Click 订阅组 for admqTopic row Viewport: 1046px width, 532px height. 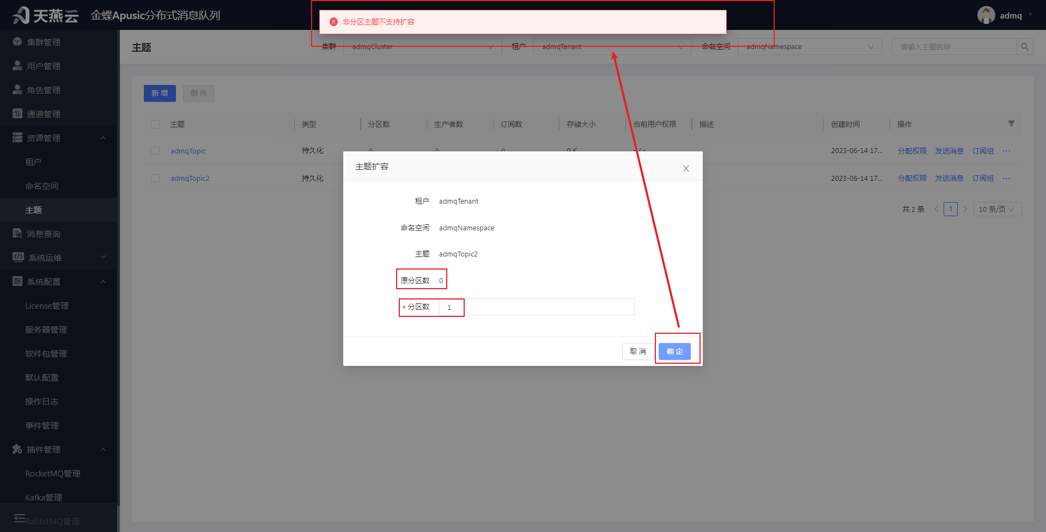983,151
